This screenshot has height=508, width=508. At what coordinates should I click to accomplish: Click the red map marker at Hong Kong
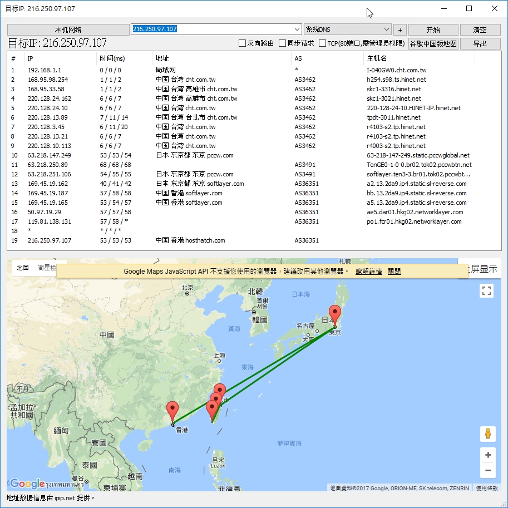tap(172, 411)
